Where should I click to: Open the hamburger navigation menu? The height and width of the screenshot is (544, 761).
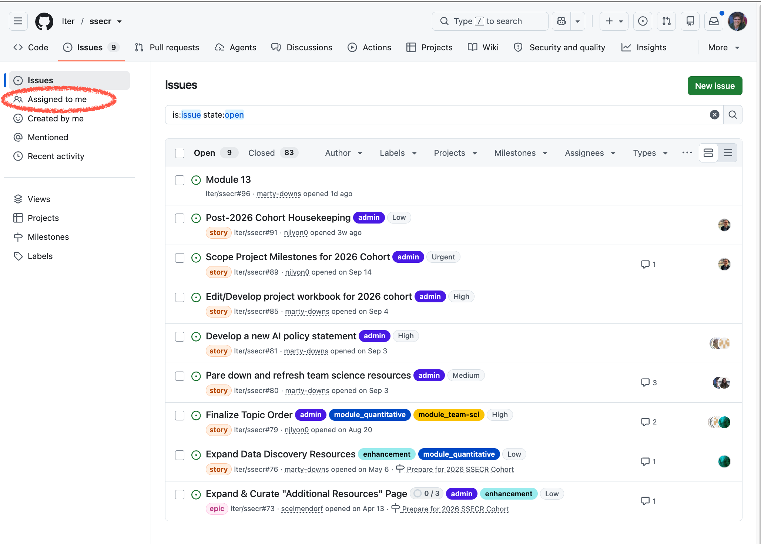coord(18,21)
